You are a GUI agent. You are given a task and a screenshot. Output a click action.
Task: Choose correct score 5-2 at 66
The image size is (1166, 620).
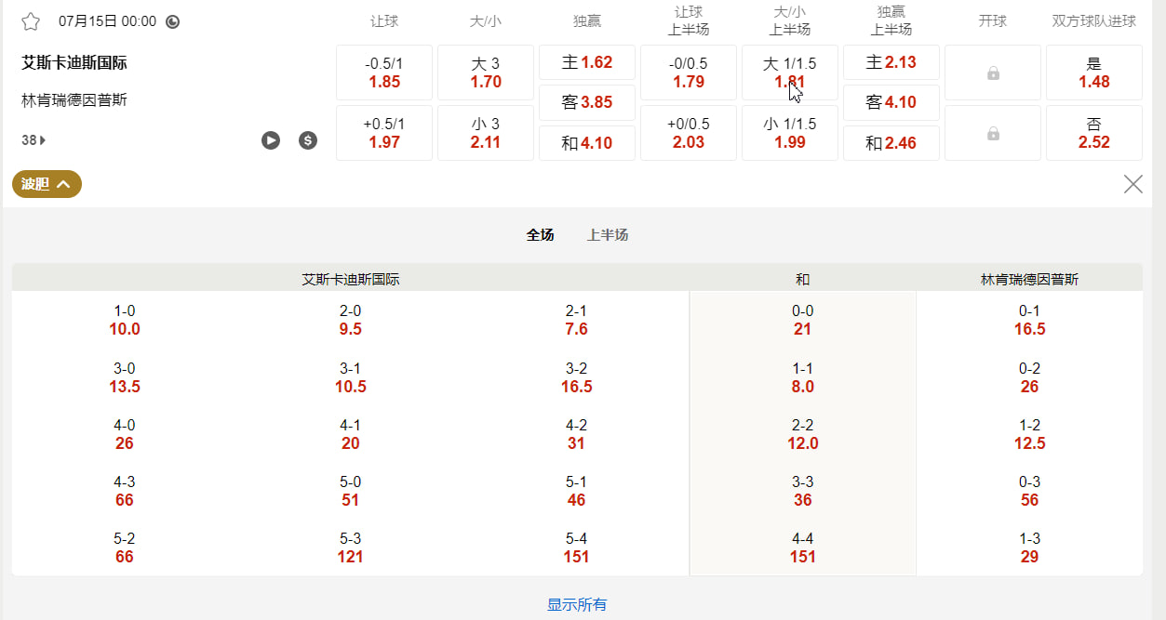pos(125,547)
